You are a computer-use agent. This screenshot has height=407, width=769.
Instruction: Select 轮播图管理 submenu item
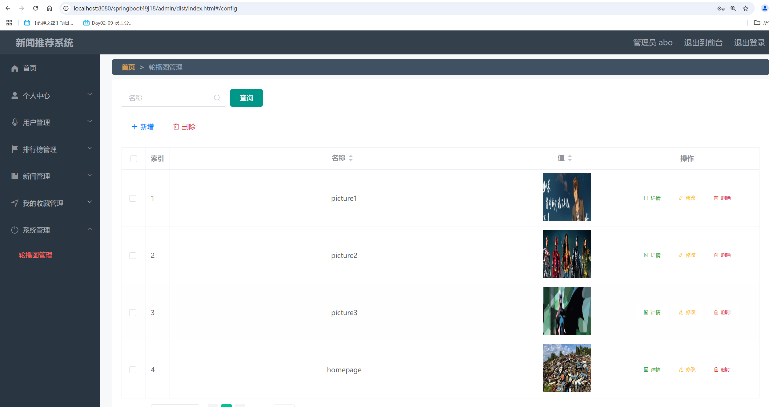click(35, 255)
